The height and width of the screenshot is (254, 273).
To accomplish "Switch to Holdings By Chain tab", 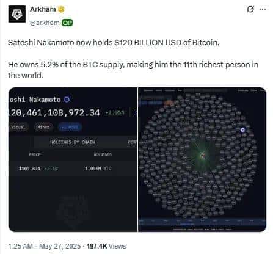I will point(73,142).
